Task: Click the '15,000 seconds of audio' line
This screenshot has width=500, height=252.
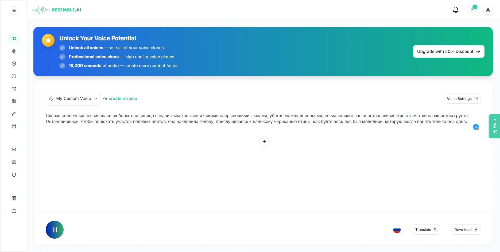Action: [123, 66]
